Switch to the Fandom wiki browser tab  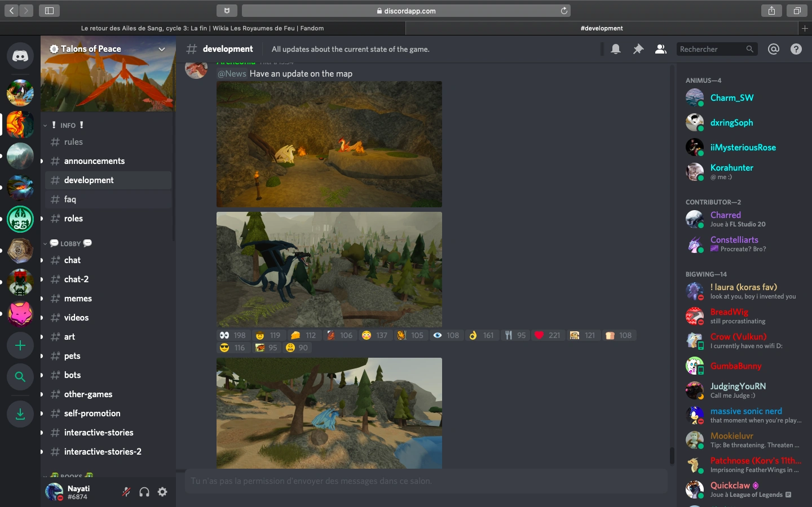202,28
